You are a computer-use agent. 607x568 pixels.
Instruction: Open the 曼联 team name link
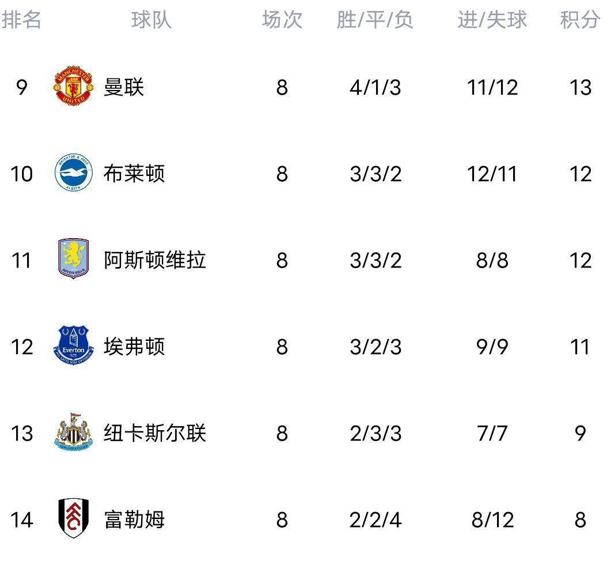coord(124,87)
